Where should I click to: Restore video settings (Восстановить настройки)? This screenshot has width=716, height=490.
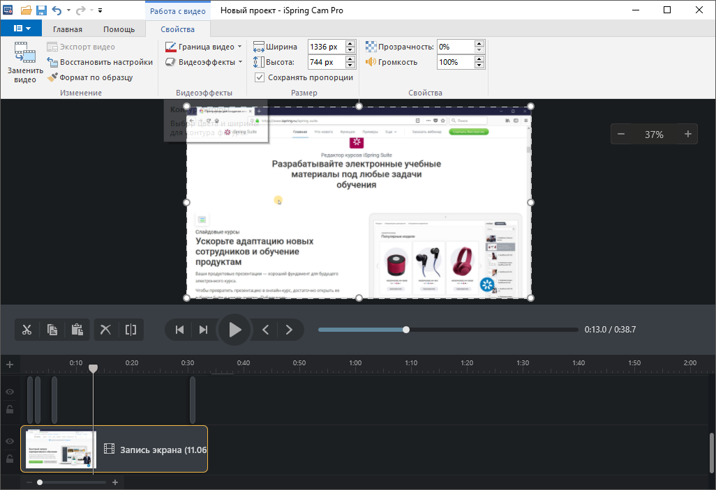[x=100, y=62]
